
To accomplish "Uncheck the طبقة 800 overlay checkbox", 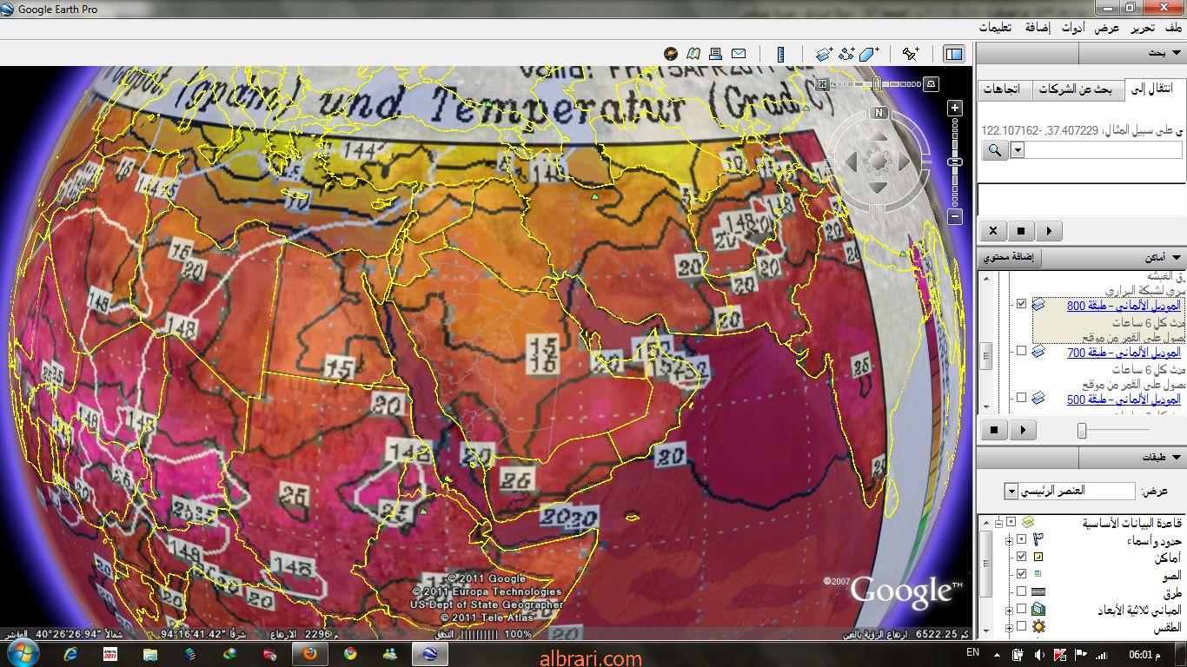I will 1021,304.
